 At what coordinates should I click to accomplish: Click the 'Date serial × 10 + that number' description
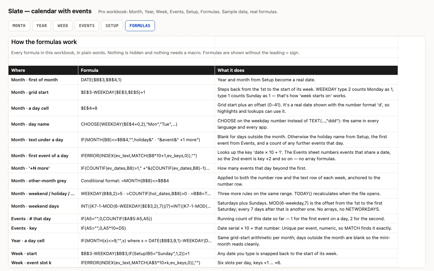[x=306, y=228]
